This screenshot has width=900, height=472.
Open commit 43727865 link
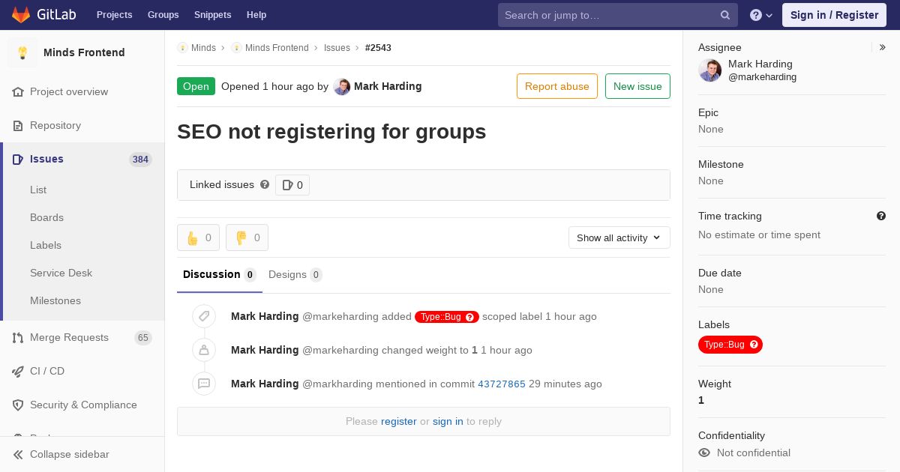click(x=502, y=384)
